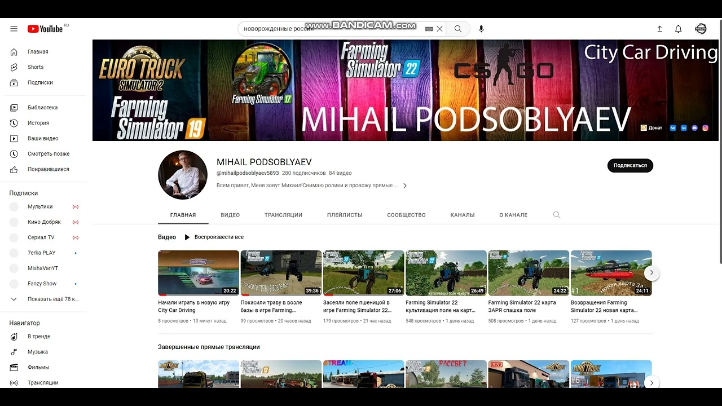The image size is (722, 406).
Task: Open the 24:11 new map video thumbnail
Action: [x=611, y=273]
